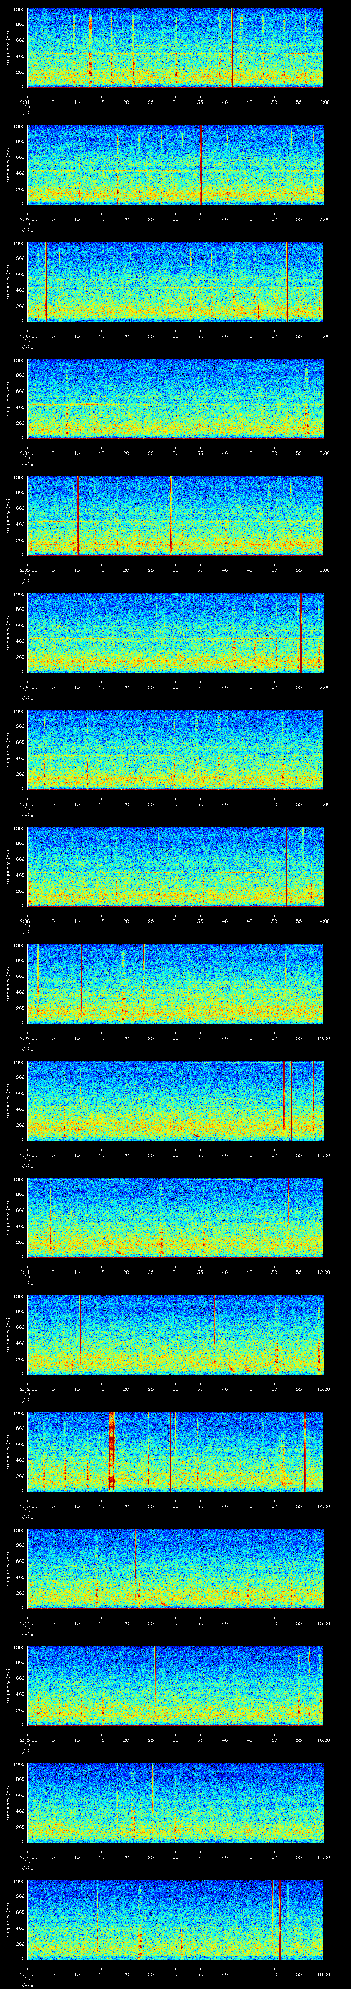Click the wide red burst in 2:13:00 panel
351x1989 pixels.
112,1451
